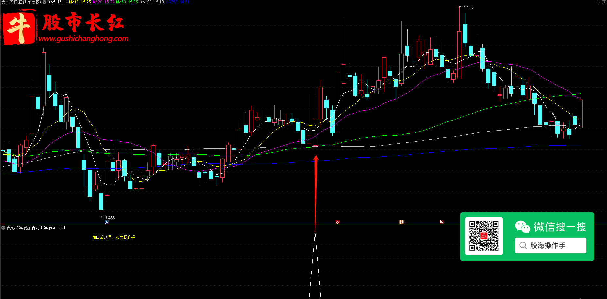Click the 预 event marker under the chart

pos(401,222)
